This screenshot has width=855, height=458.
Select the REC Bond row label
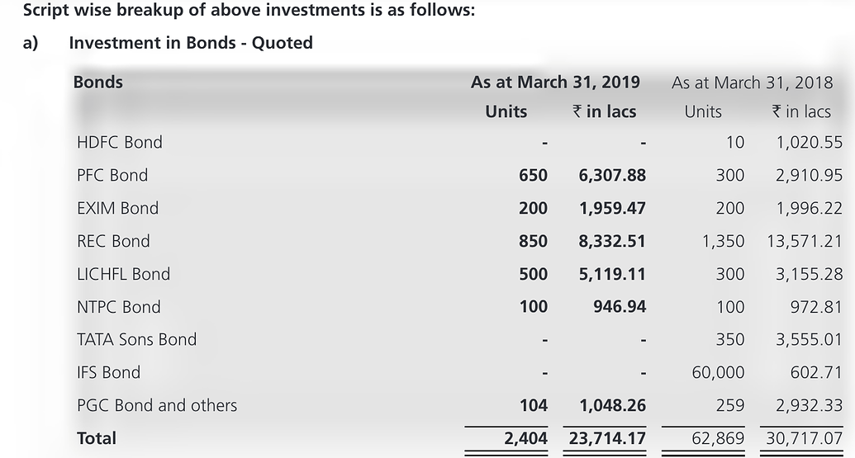[x=113, y=241]
